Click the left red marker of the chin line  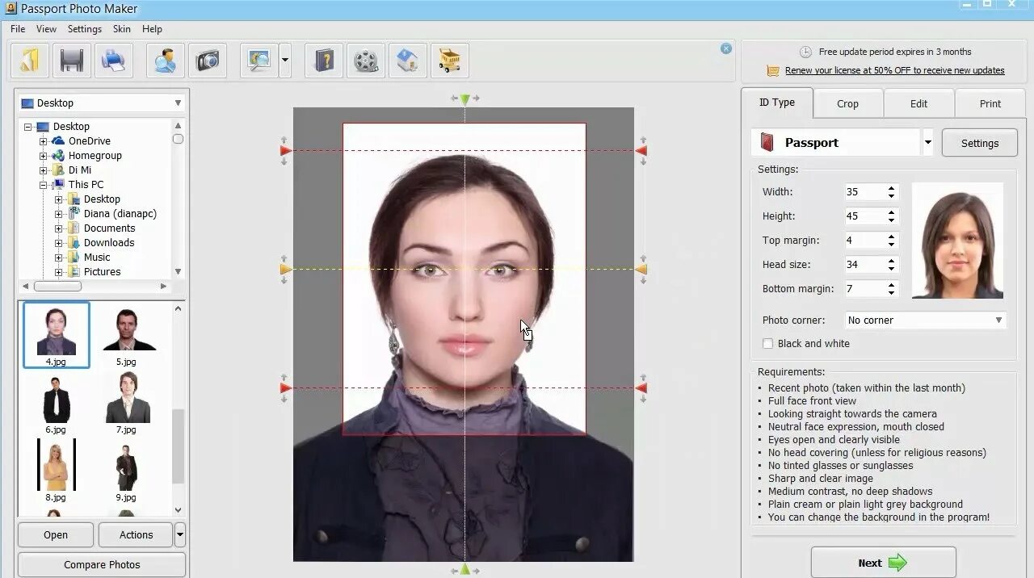coord(285,388)
